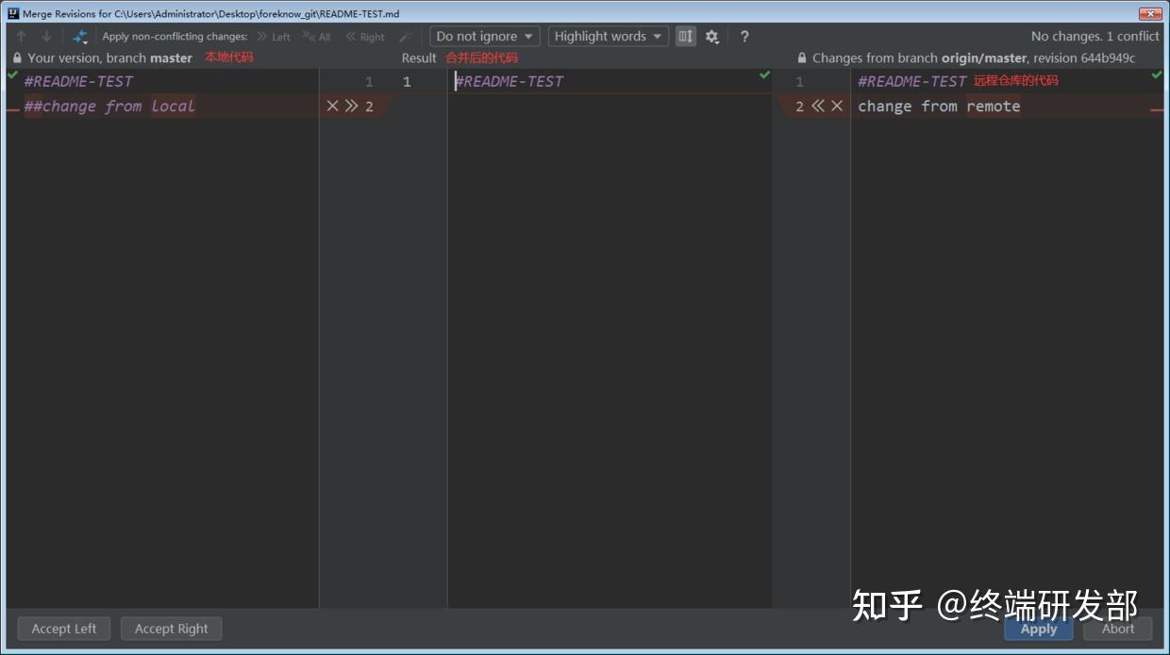Open the Do not ignore dropdown
1170x655 pixels.
[484, 36]
